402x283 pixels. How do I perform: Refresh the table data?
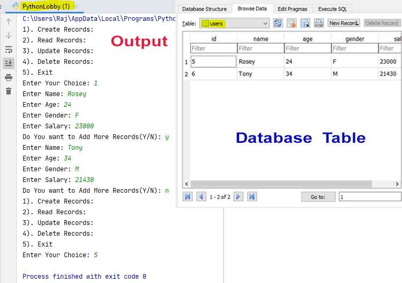[x=278, y=24]
